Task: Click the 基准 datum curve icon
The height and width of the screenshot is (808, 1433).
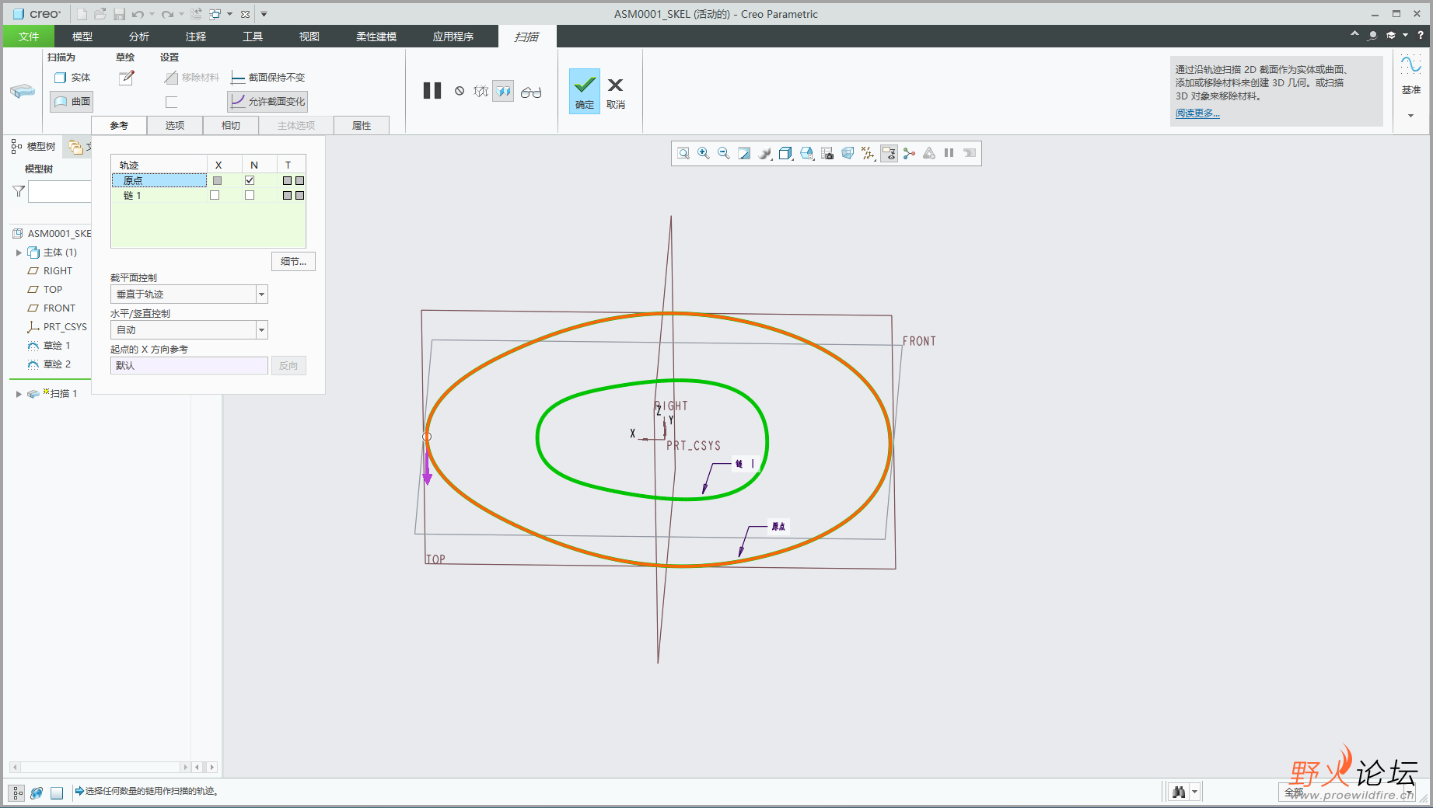Action: click(1410, 64)
